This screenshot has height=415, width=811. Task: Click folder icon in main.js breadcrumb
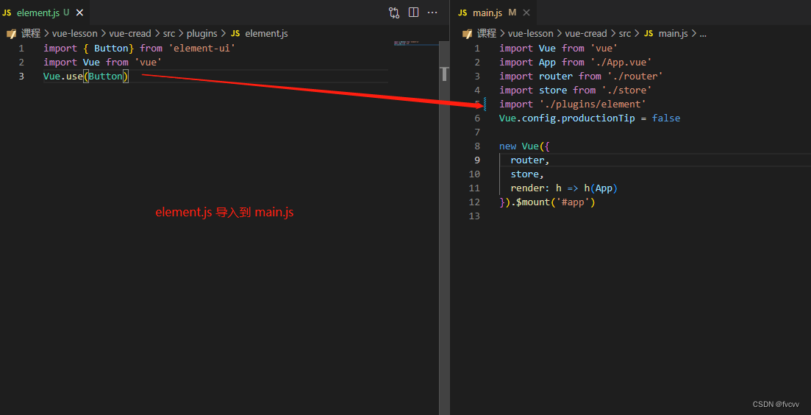[467, 34]
